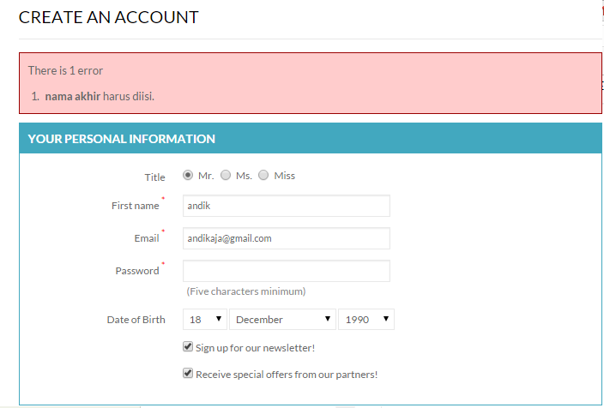Image resolution: width=604 pixels, height=408 pixels.
Task: Open the birth month dropdown
Action: (x=283, y=320)
